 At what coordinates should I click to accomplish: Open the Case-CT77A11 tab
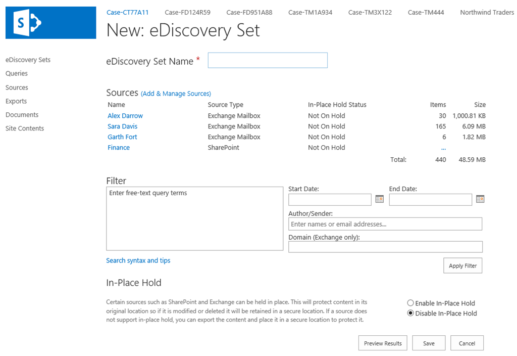[127, 13]
